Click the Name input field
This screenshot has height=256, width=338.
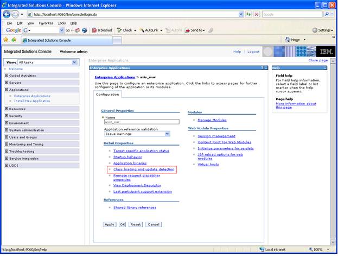click(142, 122)
